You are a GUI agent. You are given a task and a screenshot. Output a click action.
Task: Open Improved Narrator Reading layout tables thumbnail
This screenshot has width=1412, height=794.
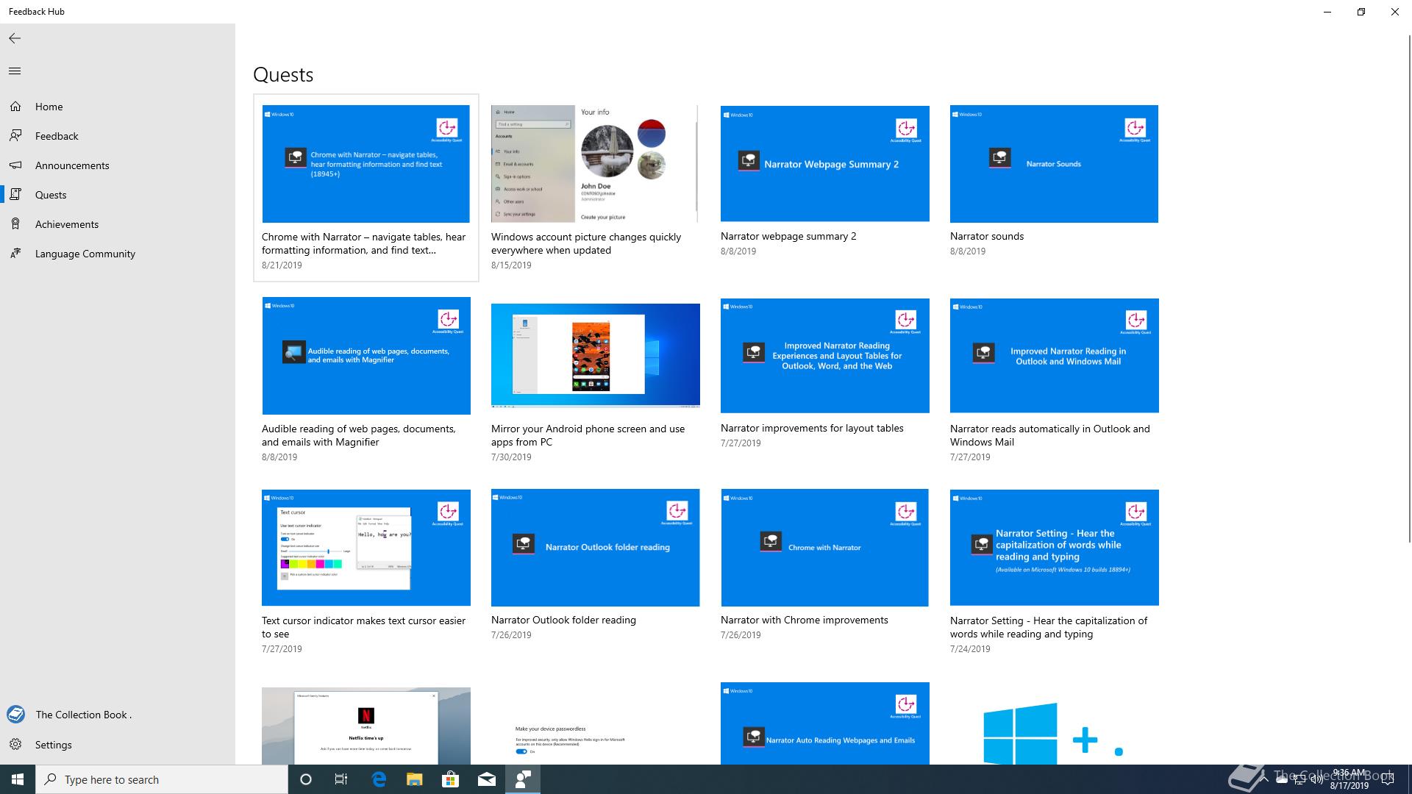pyautogui.click(x=825, y=356)
